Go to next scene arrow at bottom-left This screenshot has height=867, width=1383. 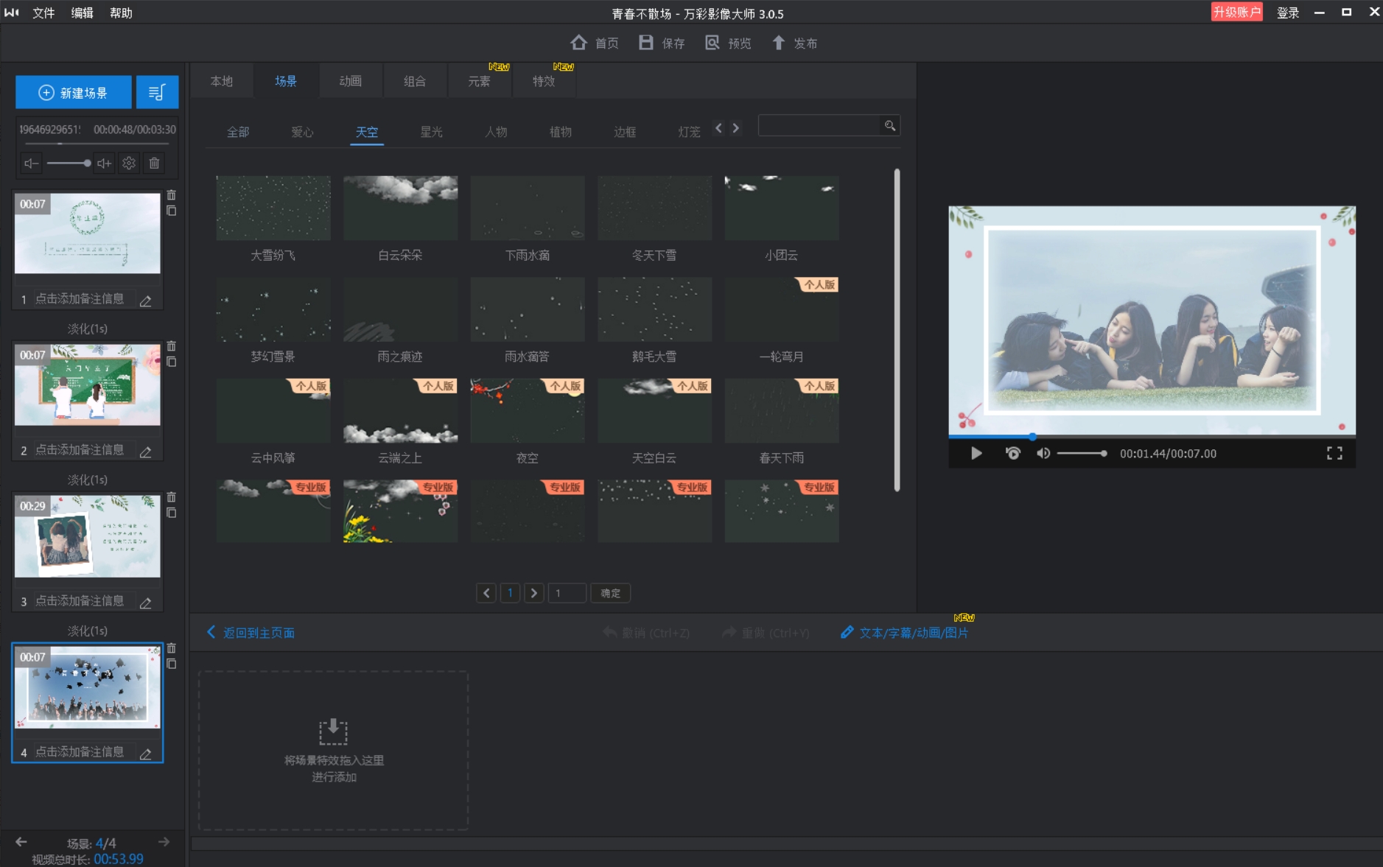(x=164, y=842)
